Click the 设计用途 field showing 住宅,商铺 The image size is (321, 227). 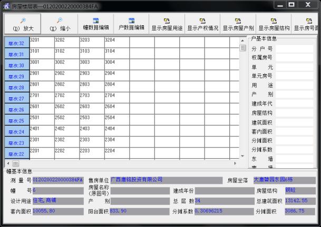(58, 201)
